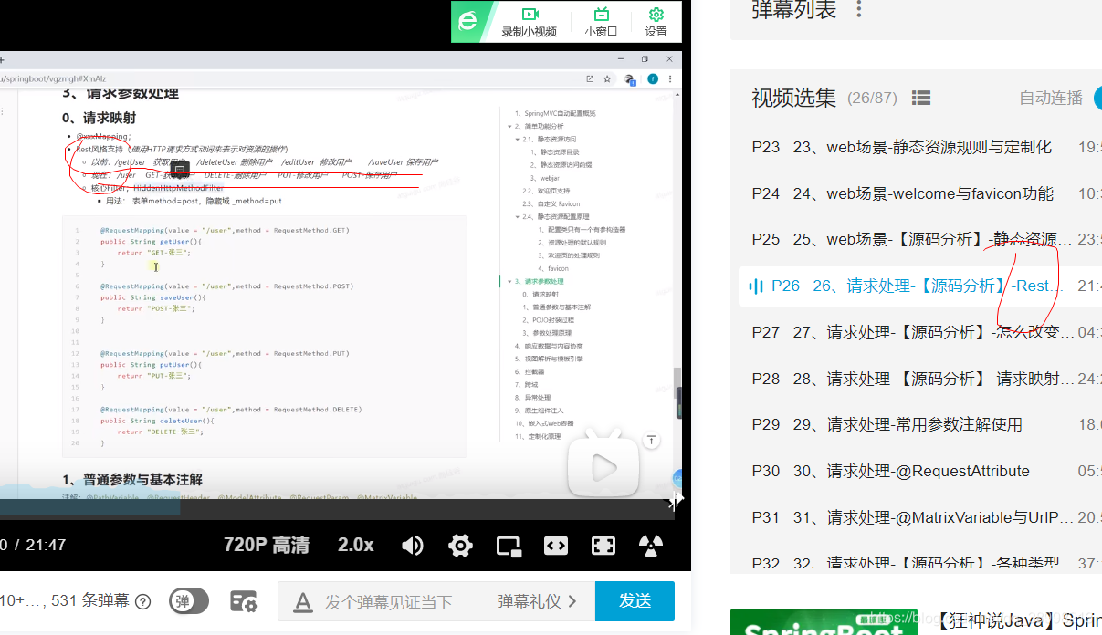This screenshot has height=635, width=1102.
Task: Click the 录制小视频 record icon
Action: (x=529, y=22)
